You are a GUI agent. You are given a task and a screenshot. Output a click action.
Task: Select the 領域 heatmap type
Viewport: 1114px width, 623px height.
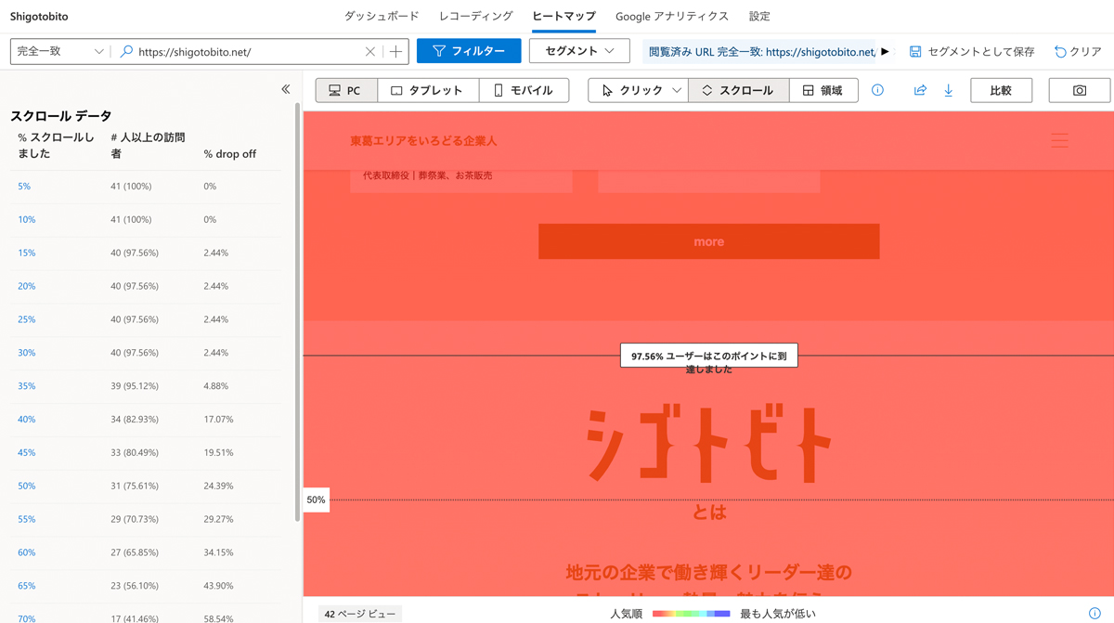tap(823, 90)
